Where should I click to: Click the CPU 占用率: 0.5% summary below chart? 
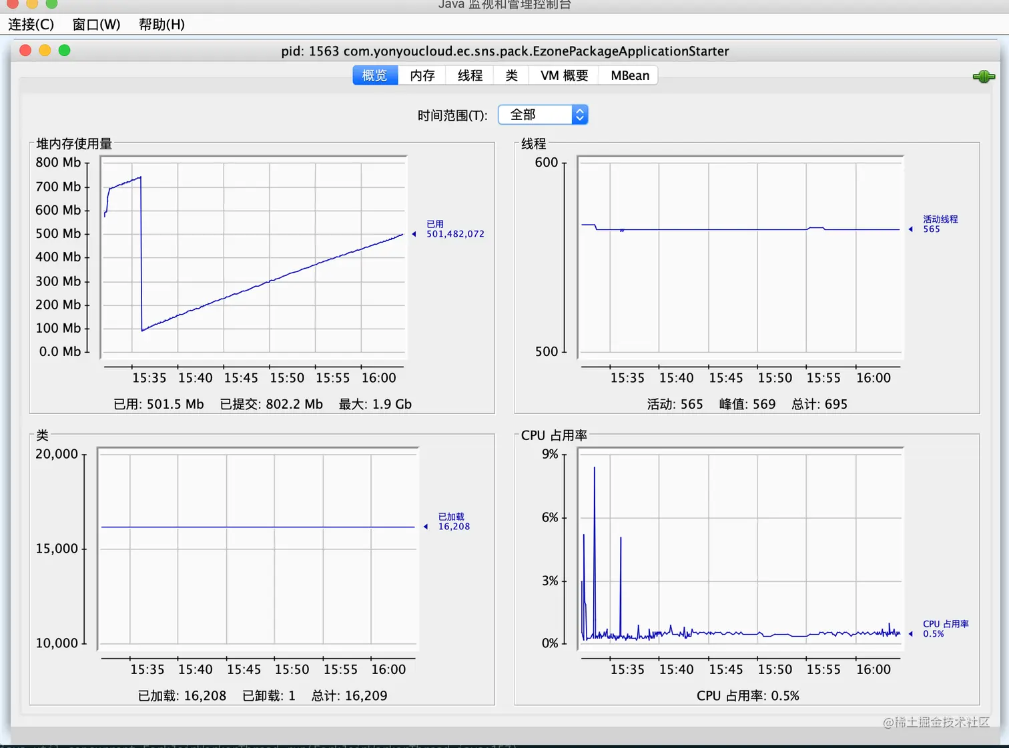(x=748, y=696)
